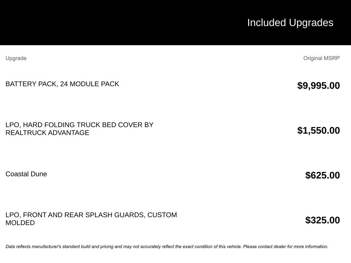Select the Upgrade column header

(16, 58)
